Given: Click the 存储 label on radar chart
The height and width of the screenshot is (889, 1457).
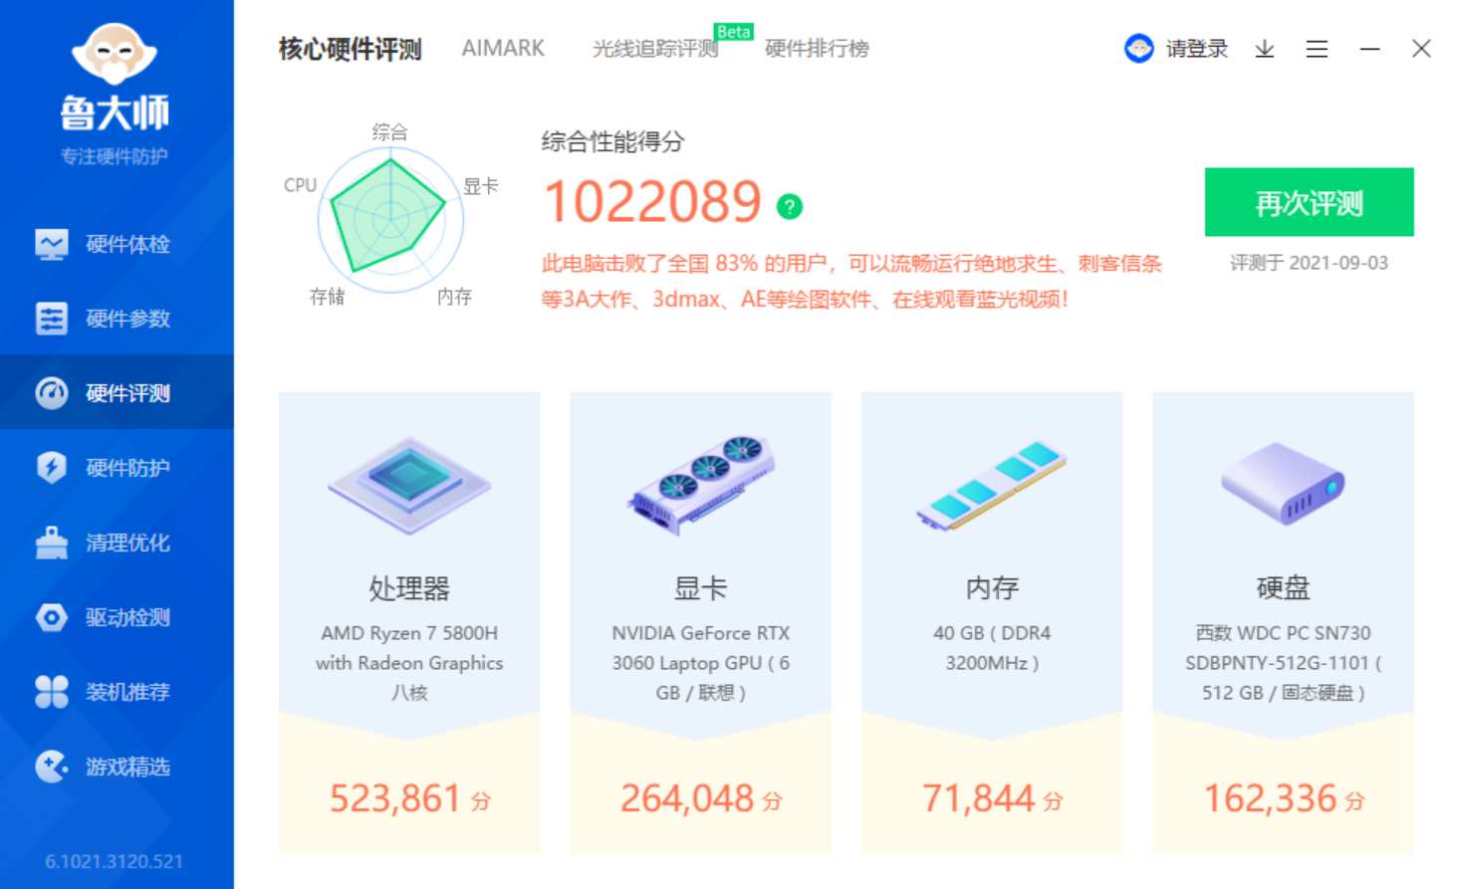Looking at the screenshot, I should 327,297.
